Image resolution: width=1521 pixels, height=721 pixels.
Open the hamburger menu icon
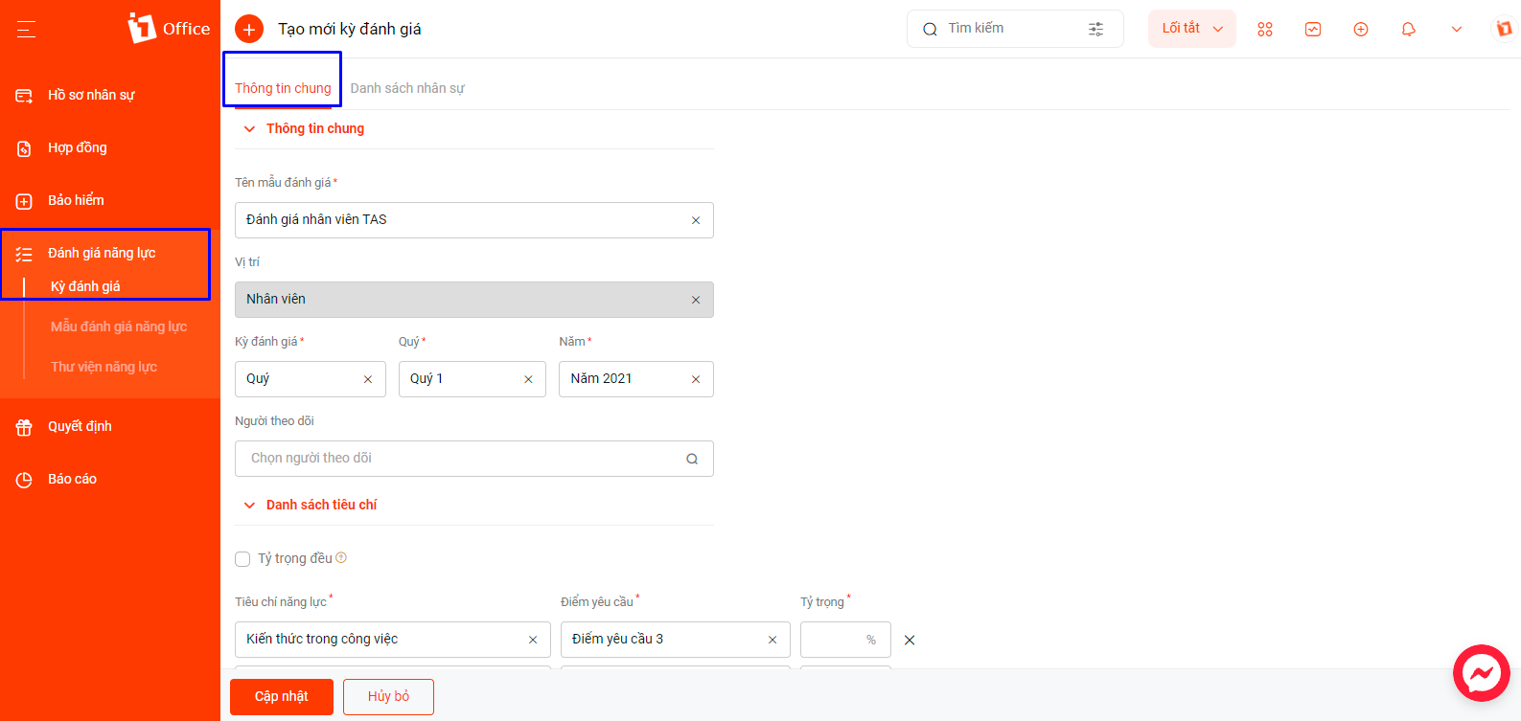click(x=26, y=30)
